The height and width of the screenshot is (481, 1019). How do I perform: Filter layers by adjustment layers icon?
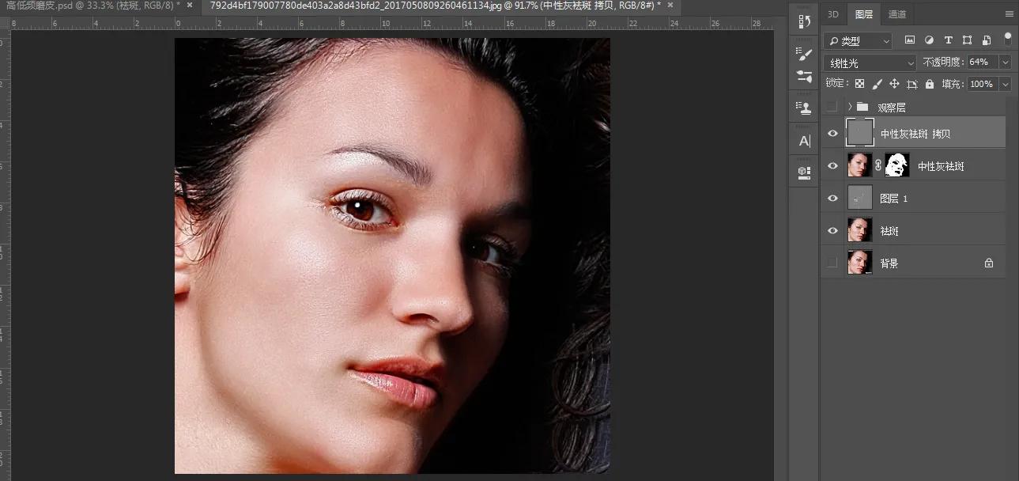pyautogui.click(x=929, y=40)
